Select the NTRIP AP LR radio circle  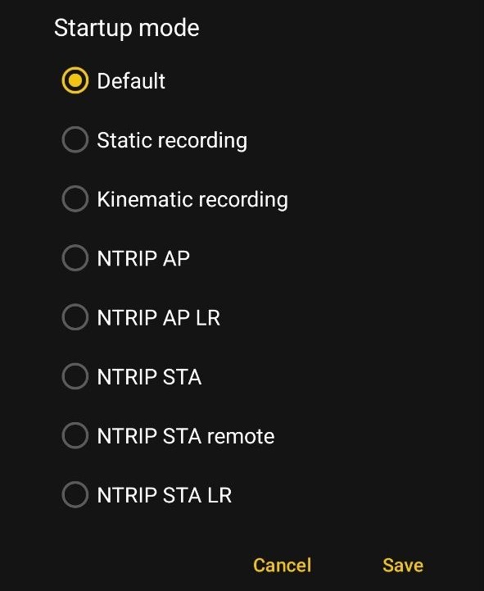coord(75,317)
